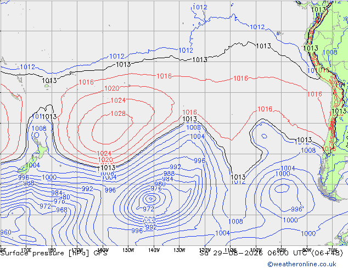Click the 100W longitude axis label
The width and height of the screenshot is (348, 269).
click(x=256, y=250)
